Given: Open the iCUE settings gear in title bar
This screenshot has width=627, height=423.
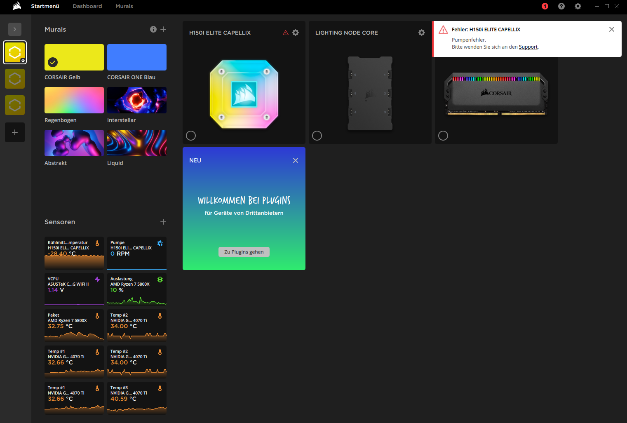Looking at the screenshot, I should (x=578, y=6).
